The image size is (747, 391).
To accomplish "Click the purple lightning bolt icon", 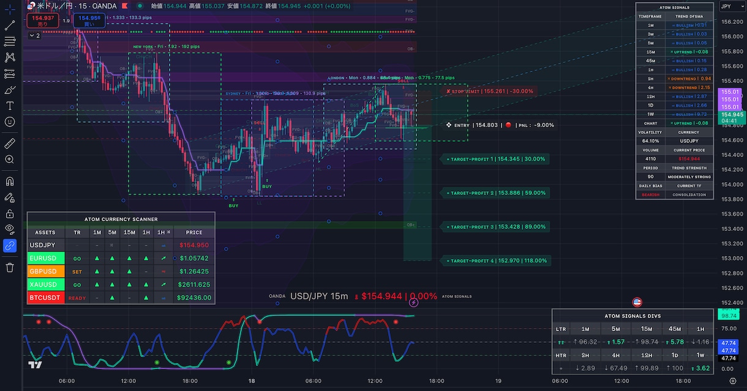I will (x=413, y=302).
